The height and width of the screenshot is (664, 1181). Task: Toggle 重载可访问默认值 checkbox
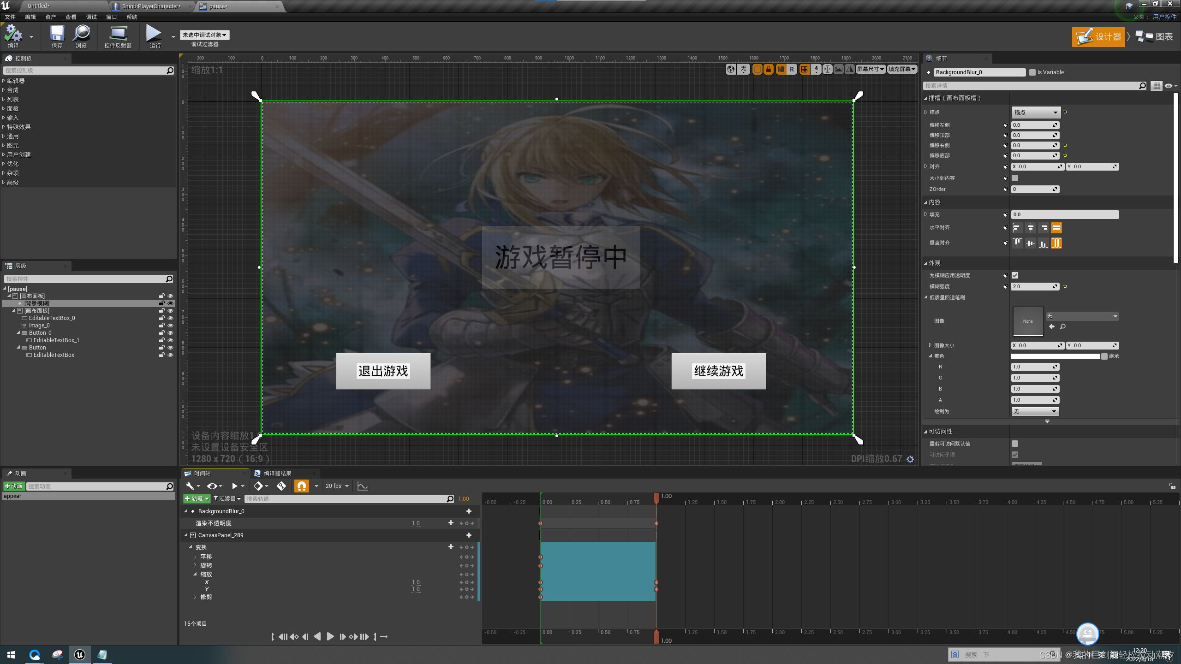tap(1015, 444)
